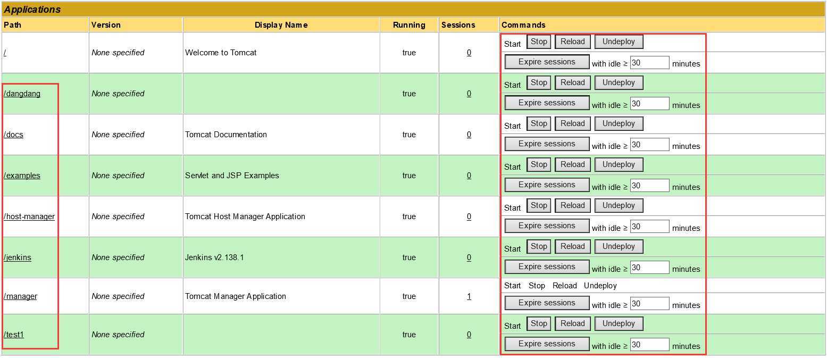The height and width of the screenshot is (358, 827).
Task: Undeploy the /docs application
Action: pyautogui.click(x=619, y=123)
